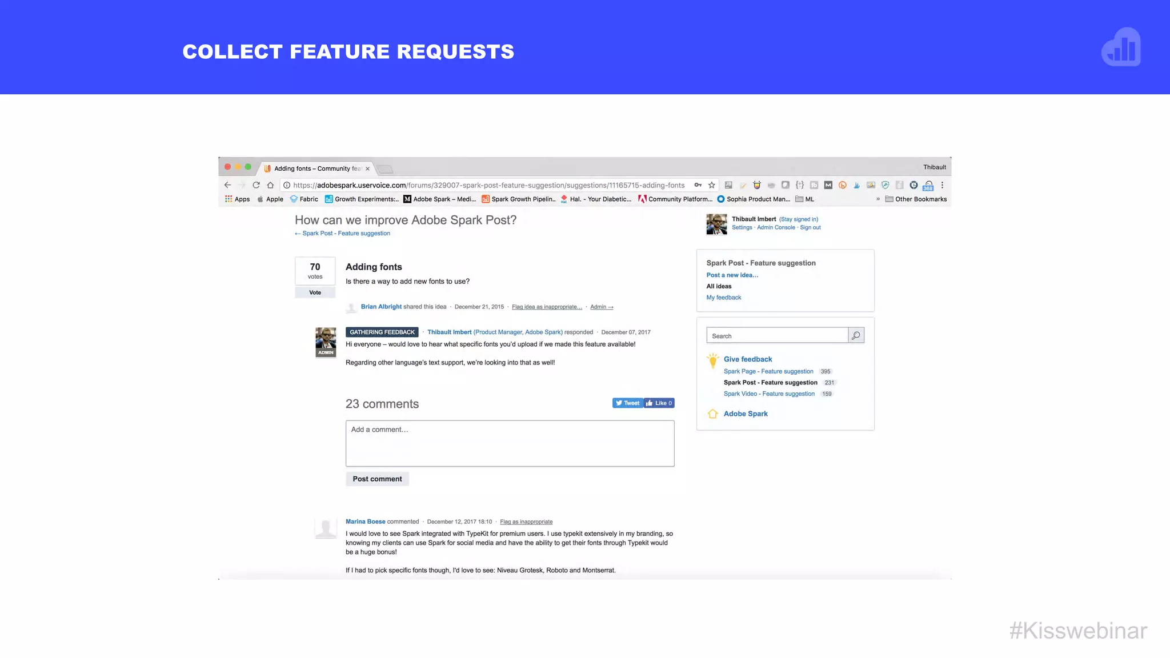Click the browser back arrow
Viewport: 1170px width, 658px height.
coord(227,185)
